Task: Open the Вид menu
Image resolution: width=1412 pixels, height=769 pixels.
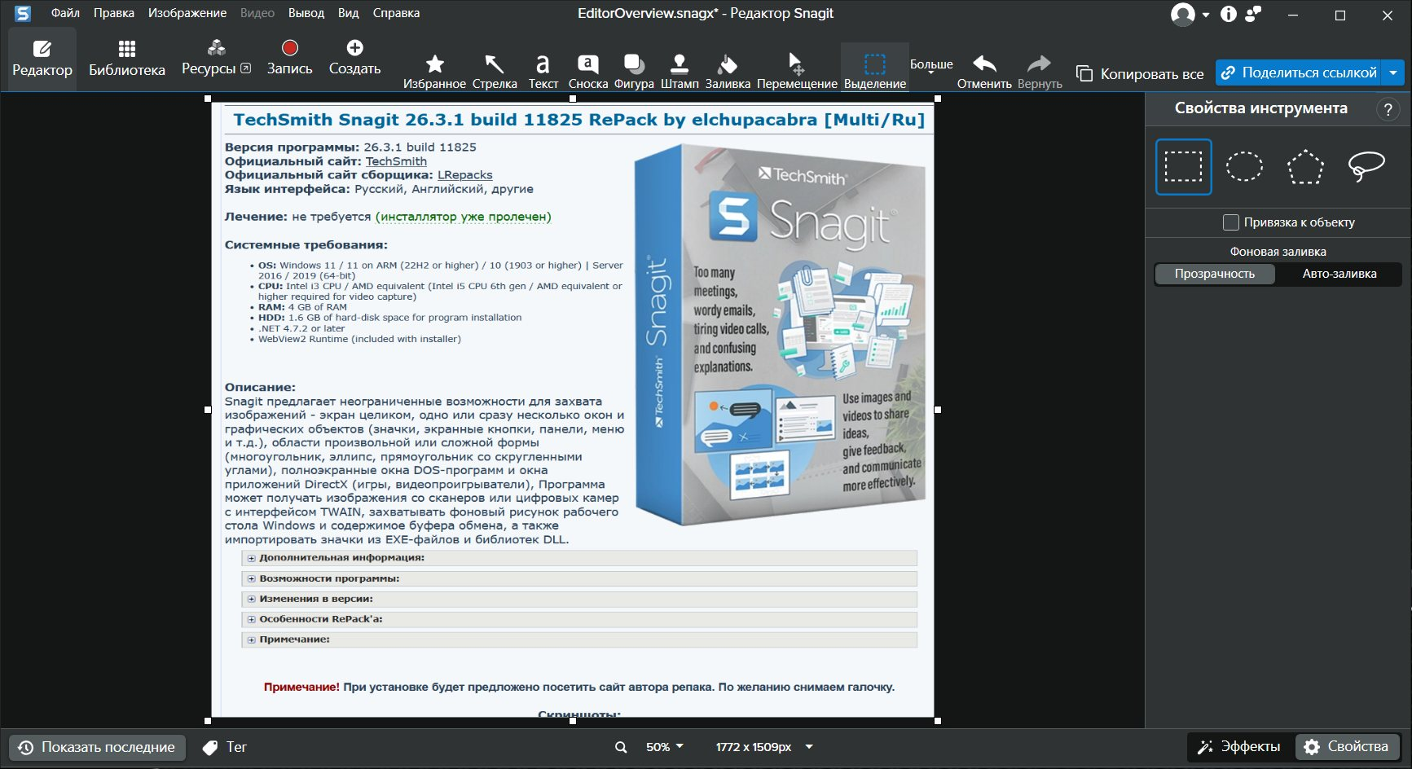Action: [349, 13]
